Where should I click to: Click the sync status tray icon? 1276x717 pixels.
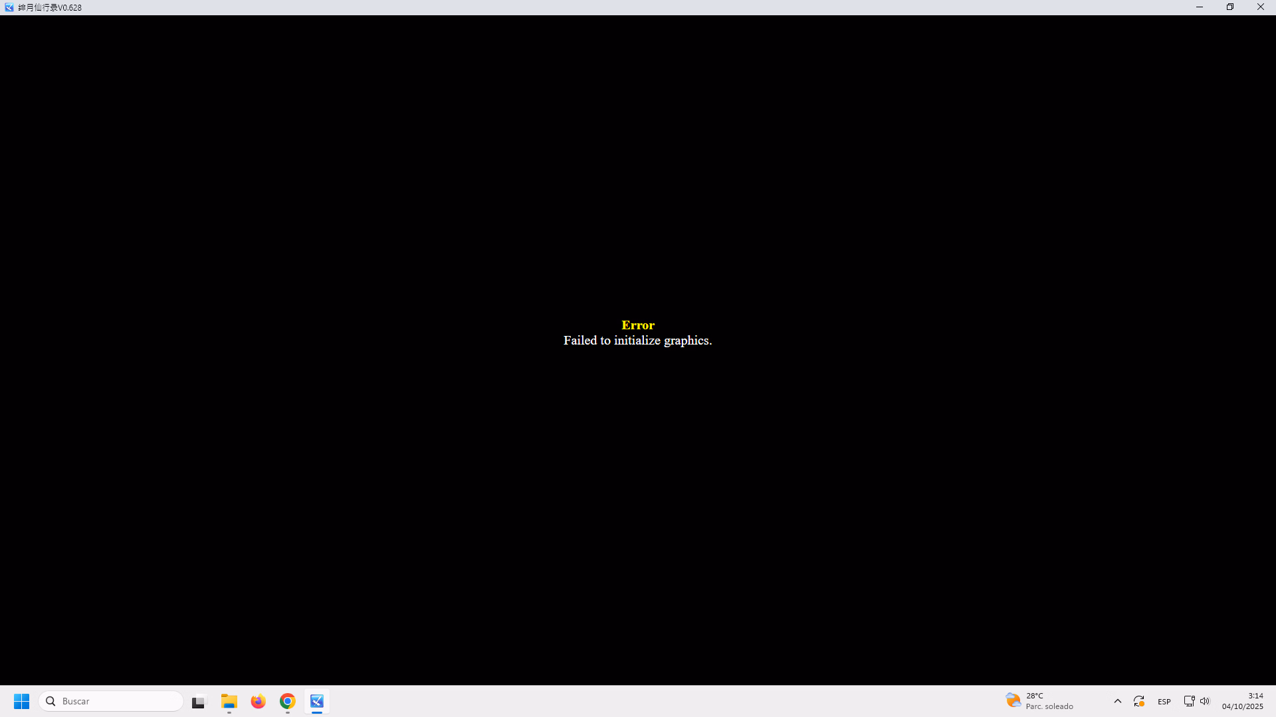1139,701
